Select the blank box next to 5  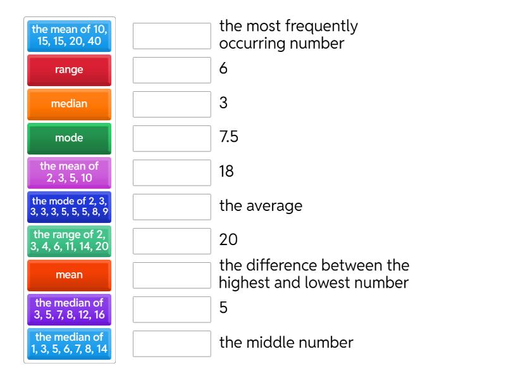pyautogui.click(x=172, y=310)
